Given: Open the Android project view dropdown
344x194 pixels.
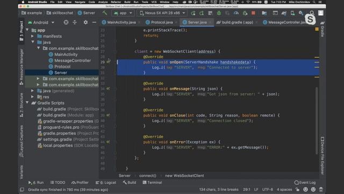Looking at the screenshot, I should pos(41,22).
